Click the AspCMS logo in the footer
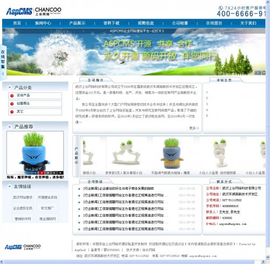Image resolution: width=270 pixels, height=264 pixels. click(23, 247)
